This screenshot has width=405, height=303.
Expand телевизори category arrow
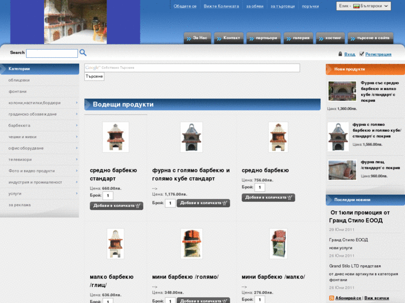pos(77,160)
